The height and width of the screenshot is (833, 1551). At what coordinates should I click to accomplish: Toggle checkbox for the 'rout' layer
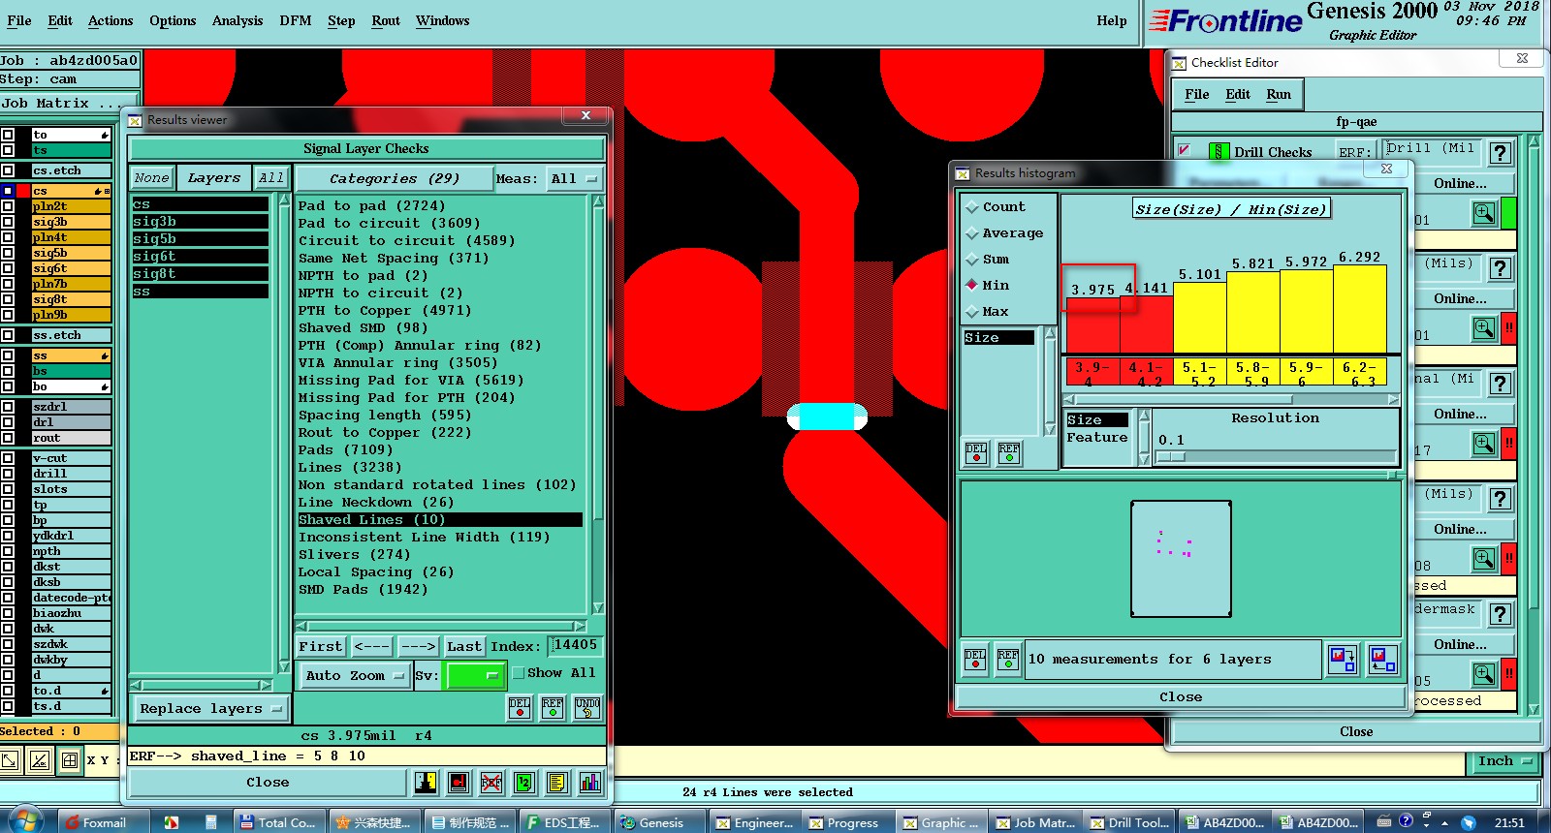coord(8,438)
